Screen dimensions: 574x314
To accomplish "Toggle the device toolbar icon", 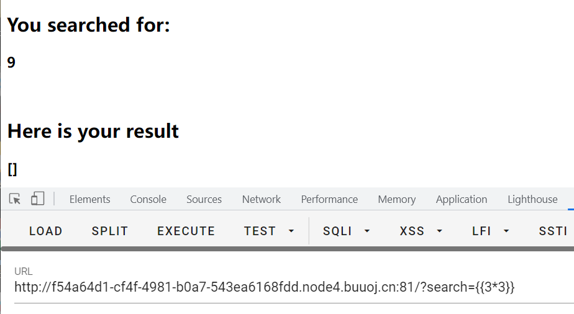I will pos(37,199).
